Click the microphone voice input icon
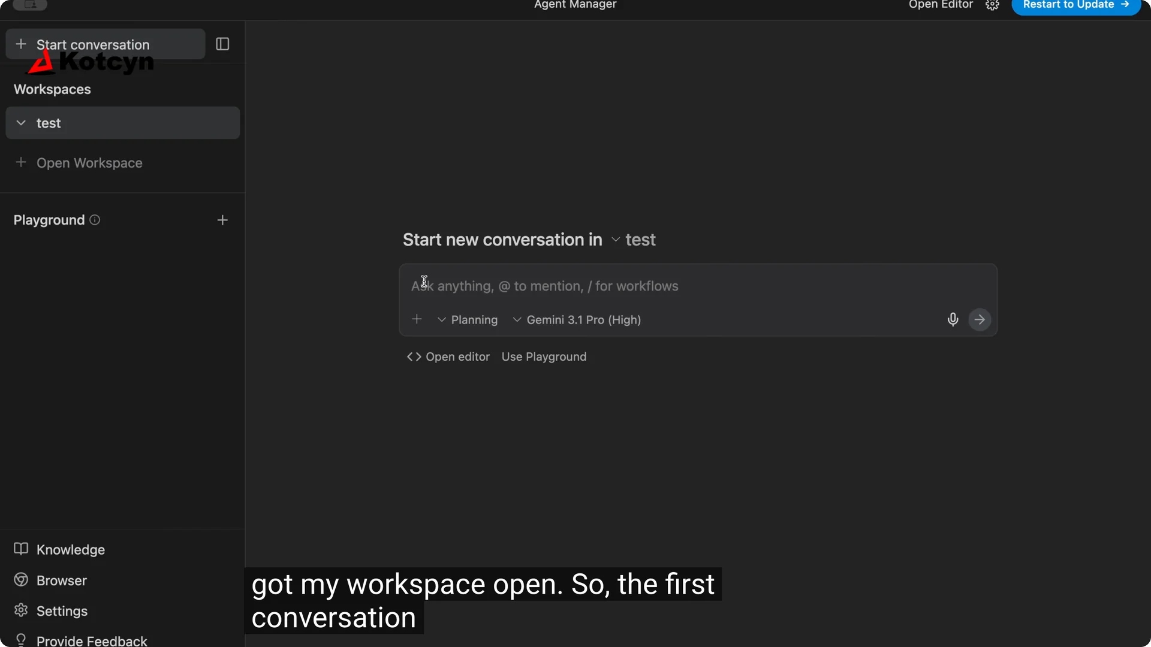Viewport: 1151px width, 647px height. [953, 319]
